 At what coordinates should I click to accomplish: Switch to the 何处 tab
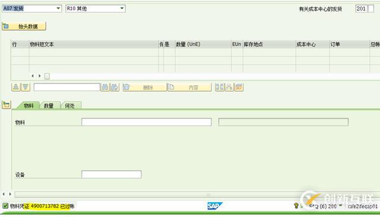pyautogui.click(x=70, y=105)
